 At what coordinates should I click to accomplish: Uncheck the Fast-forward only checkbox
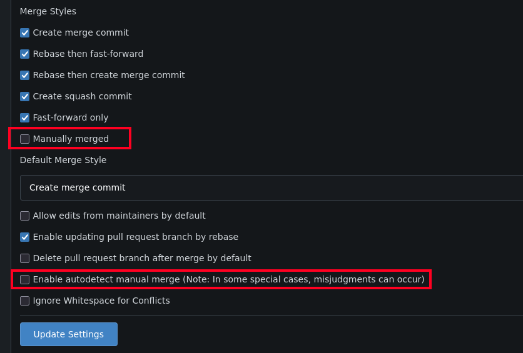pos(25,117)
